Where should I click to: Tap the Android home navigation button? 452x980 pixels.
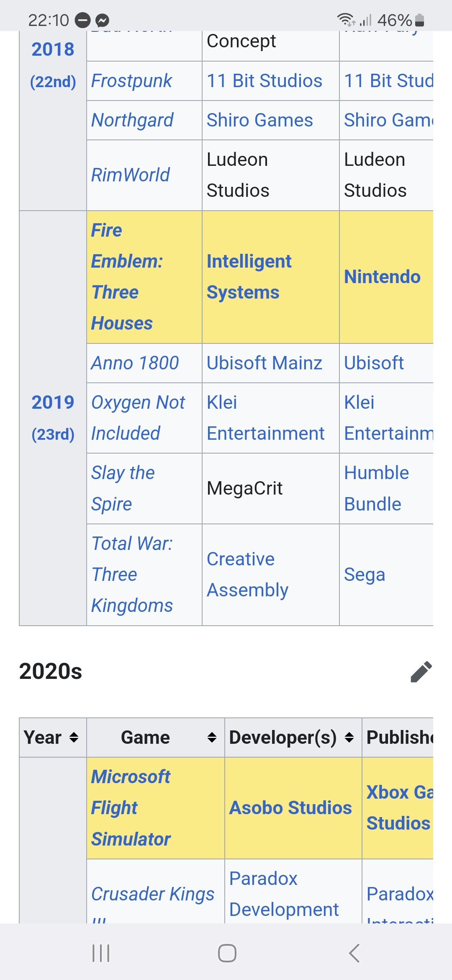click(227, 954)
